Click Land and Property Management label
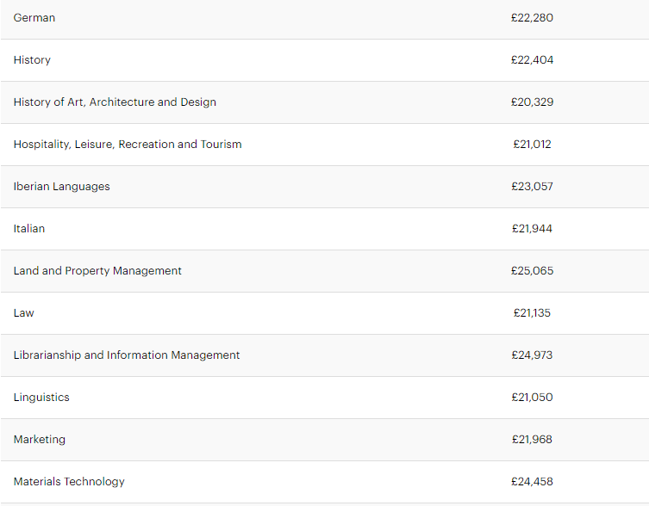Viewport: 649px width, 506px height. coord(97,271)
